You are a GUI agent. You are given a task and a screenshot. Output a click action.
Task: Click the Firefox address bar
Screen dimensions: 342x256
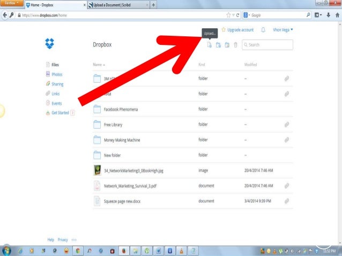[x=122, y=15]
